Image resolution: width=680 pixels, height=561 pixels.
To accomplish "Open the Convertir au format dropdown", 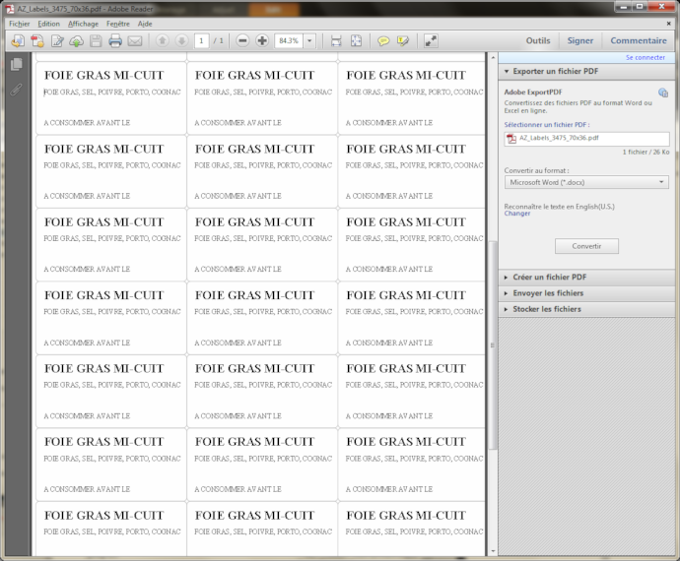I will point(586,182).
